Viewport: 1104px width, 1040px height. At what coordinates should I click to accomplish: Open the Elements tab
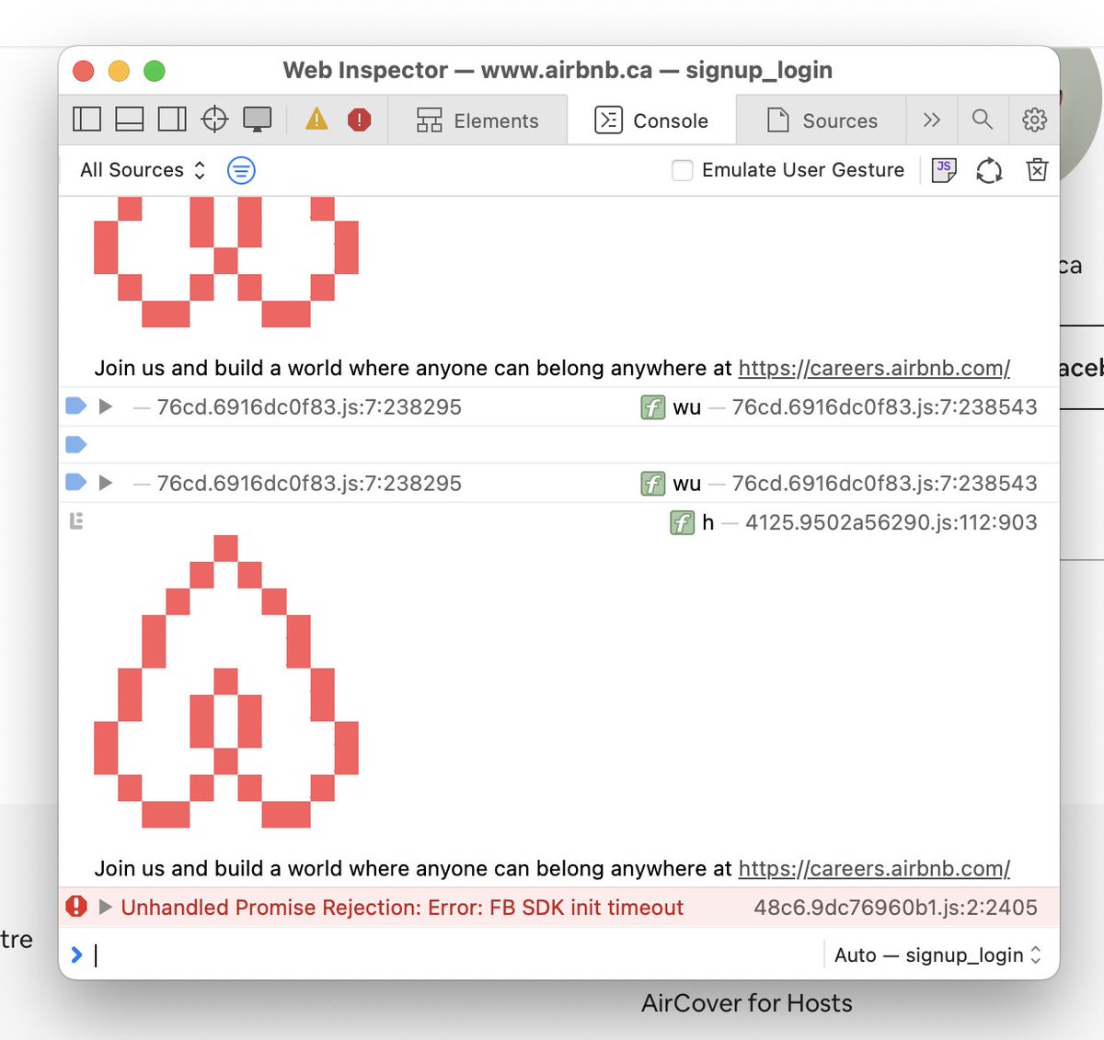pyautogui.click(x=477, y=120)
